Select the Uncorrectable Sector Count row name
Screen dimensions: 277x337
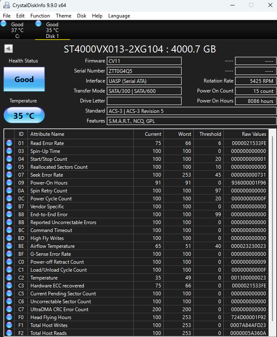point(60,301)
